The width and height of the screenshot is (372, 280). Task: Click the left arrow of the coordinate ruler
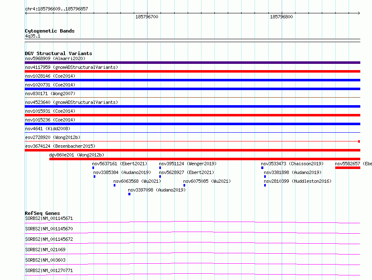26,13
